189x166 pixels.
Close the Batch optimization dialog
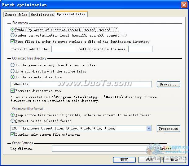pyautogui.click(x=184, y=5)
